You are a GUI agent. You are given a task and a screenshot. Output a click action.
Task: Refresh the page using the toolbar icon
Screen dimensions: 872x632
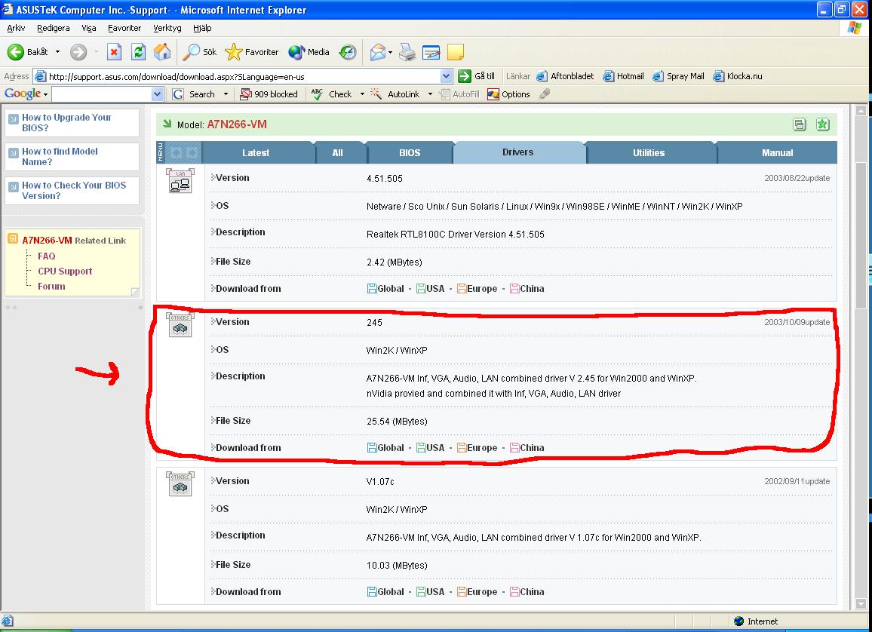point(138,52)
